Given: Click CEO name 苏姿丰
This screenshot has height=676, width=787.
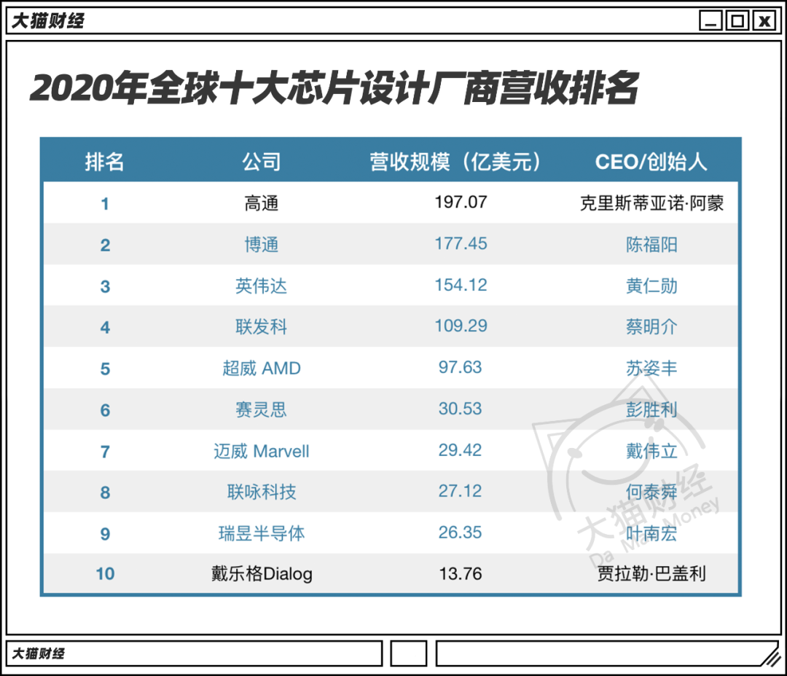Looking at the screenshot, I should tap(651, 369).
